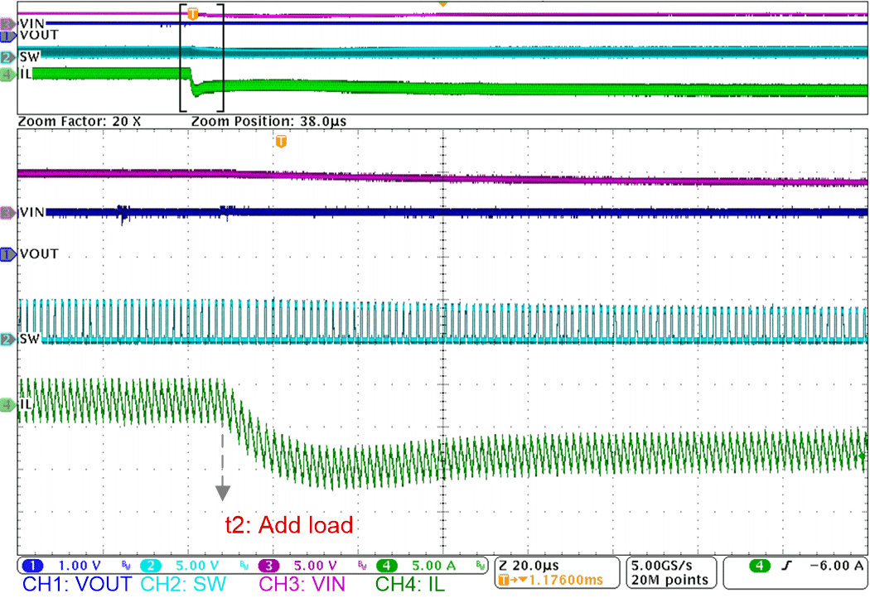Select the SW channel 2 handle in the zoomed view

[x=8, y=339]
